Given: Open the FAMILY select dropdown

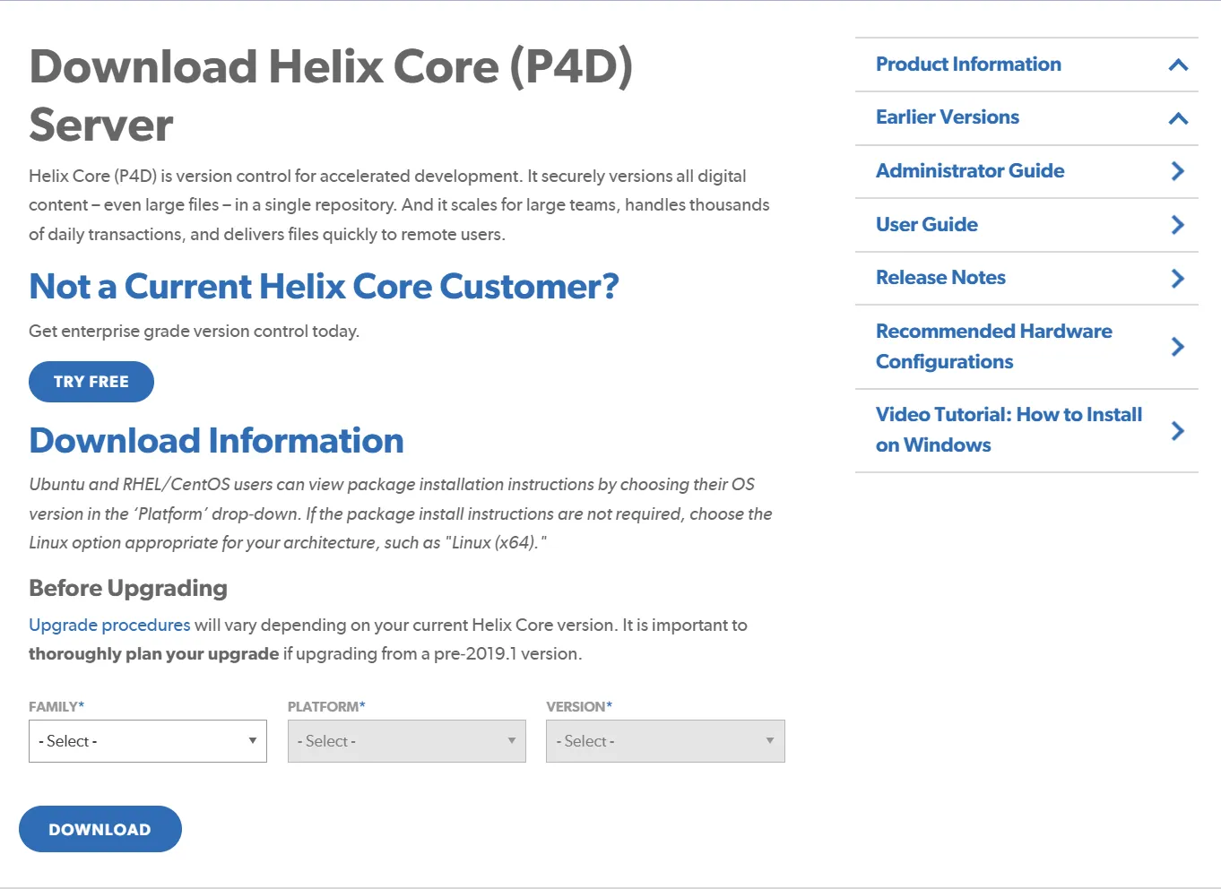Looking at the screenshot, I should point(148,741).
